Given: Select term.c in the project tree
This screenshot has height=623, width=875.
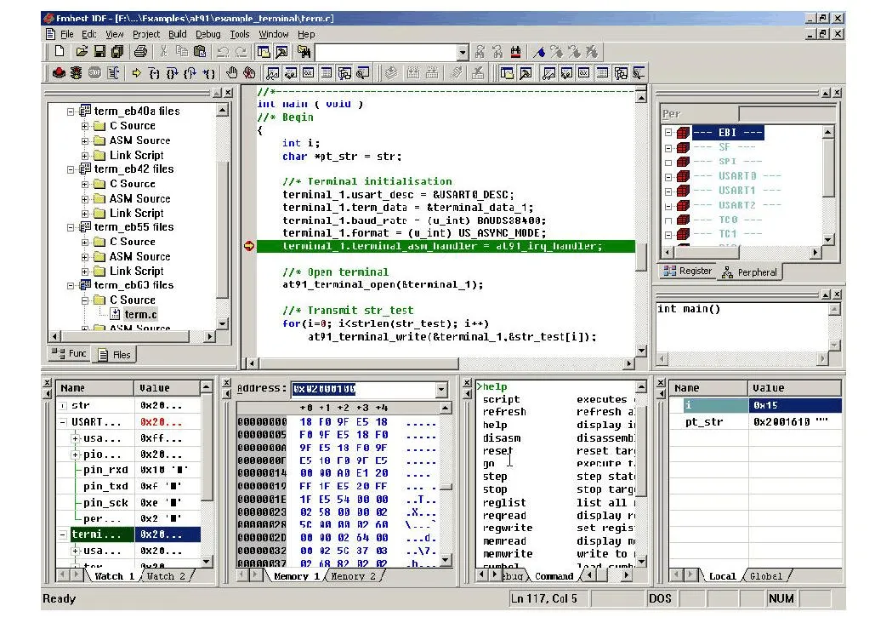Looking at the screenshot, I should pyautogui.click(x=140, y=315).
